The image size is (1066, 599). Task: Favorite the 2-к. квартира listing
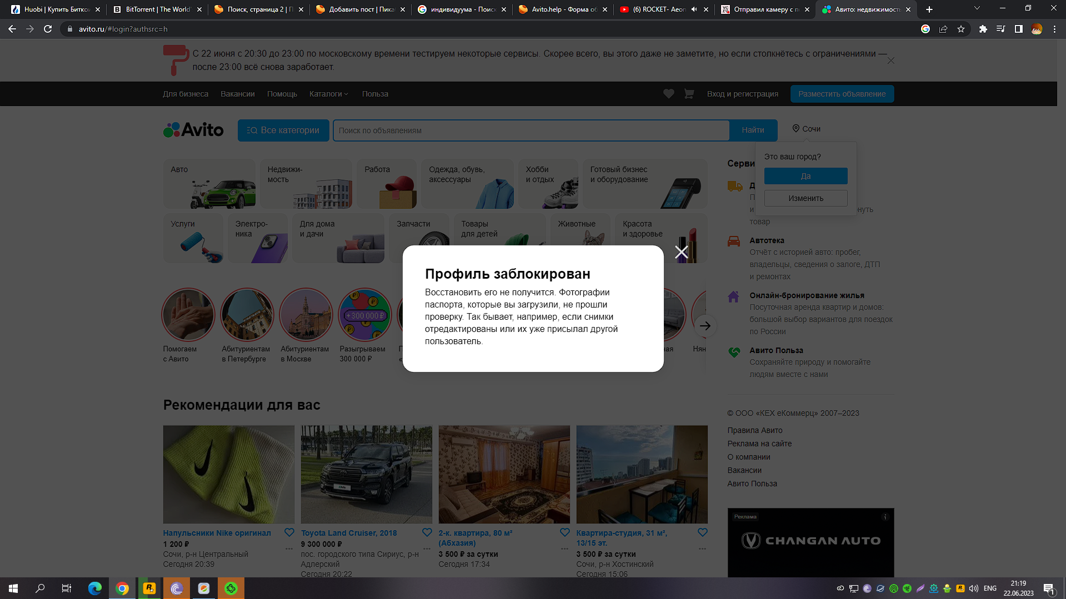[565, 532]
